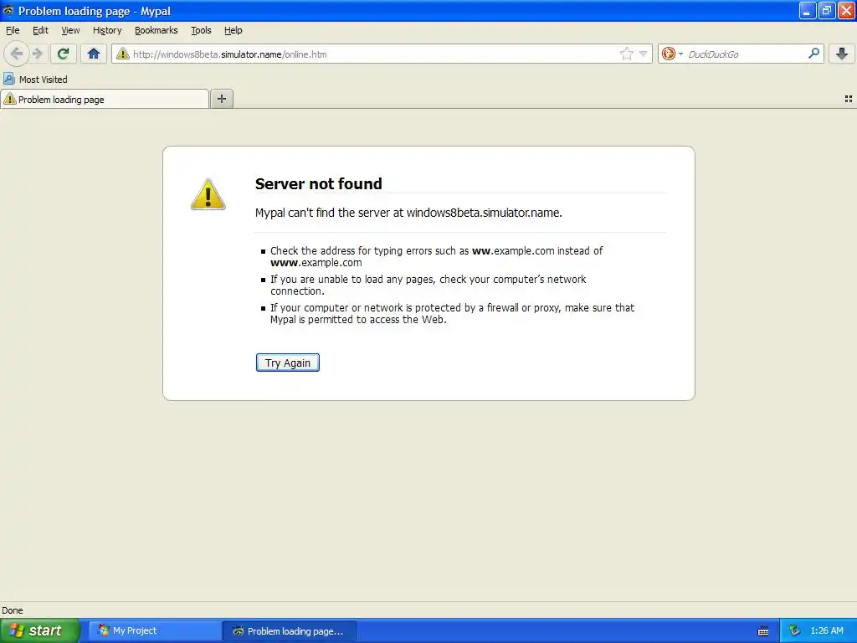Click the Server not found heading

(x=319, y=183)
